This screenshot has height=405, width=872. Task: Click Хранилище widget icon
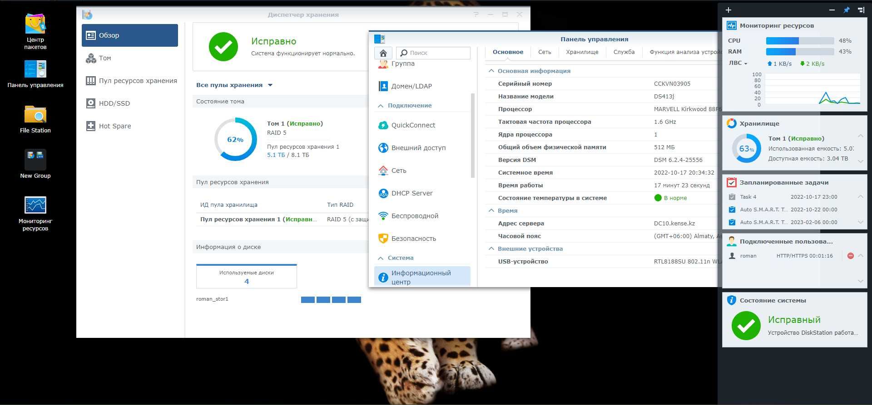(x=731, y=123)
